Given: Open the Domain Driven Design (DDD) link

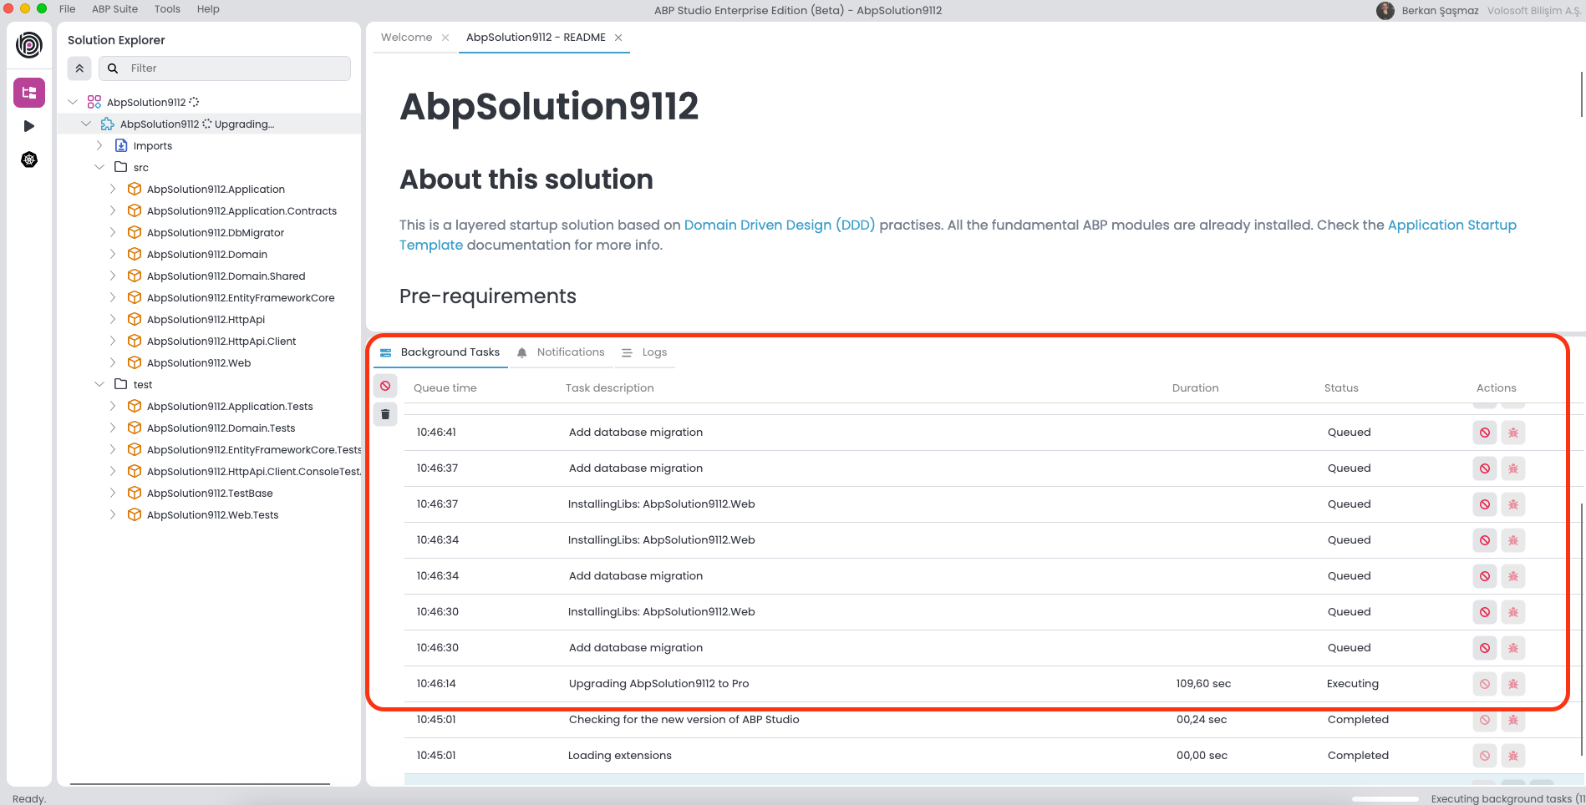Looking at the screenshot, I should pyautogui.click(x=779, y=225).
